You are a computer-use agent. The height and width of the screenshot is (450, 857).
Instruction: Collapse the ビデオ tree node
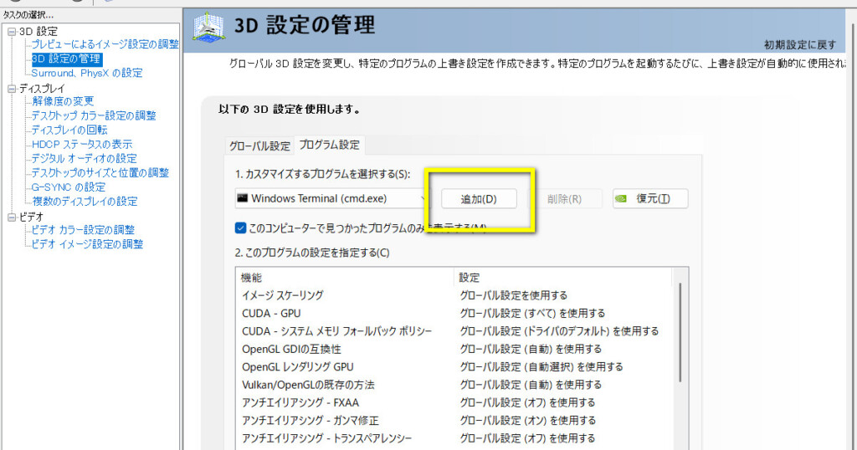[x=12, y=217]
